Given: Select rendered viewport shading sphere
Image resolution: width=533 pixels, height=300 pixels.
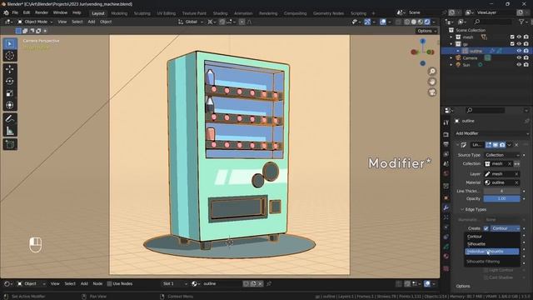Looking at the screenshot, I should coord(427,22).
